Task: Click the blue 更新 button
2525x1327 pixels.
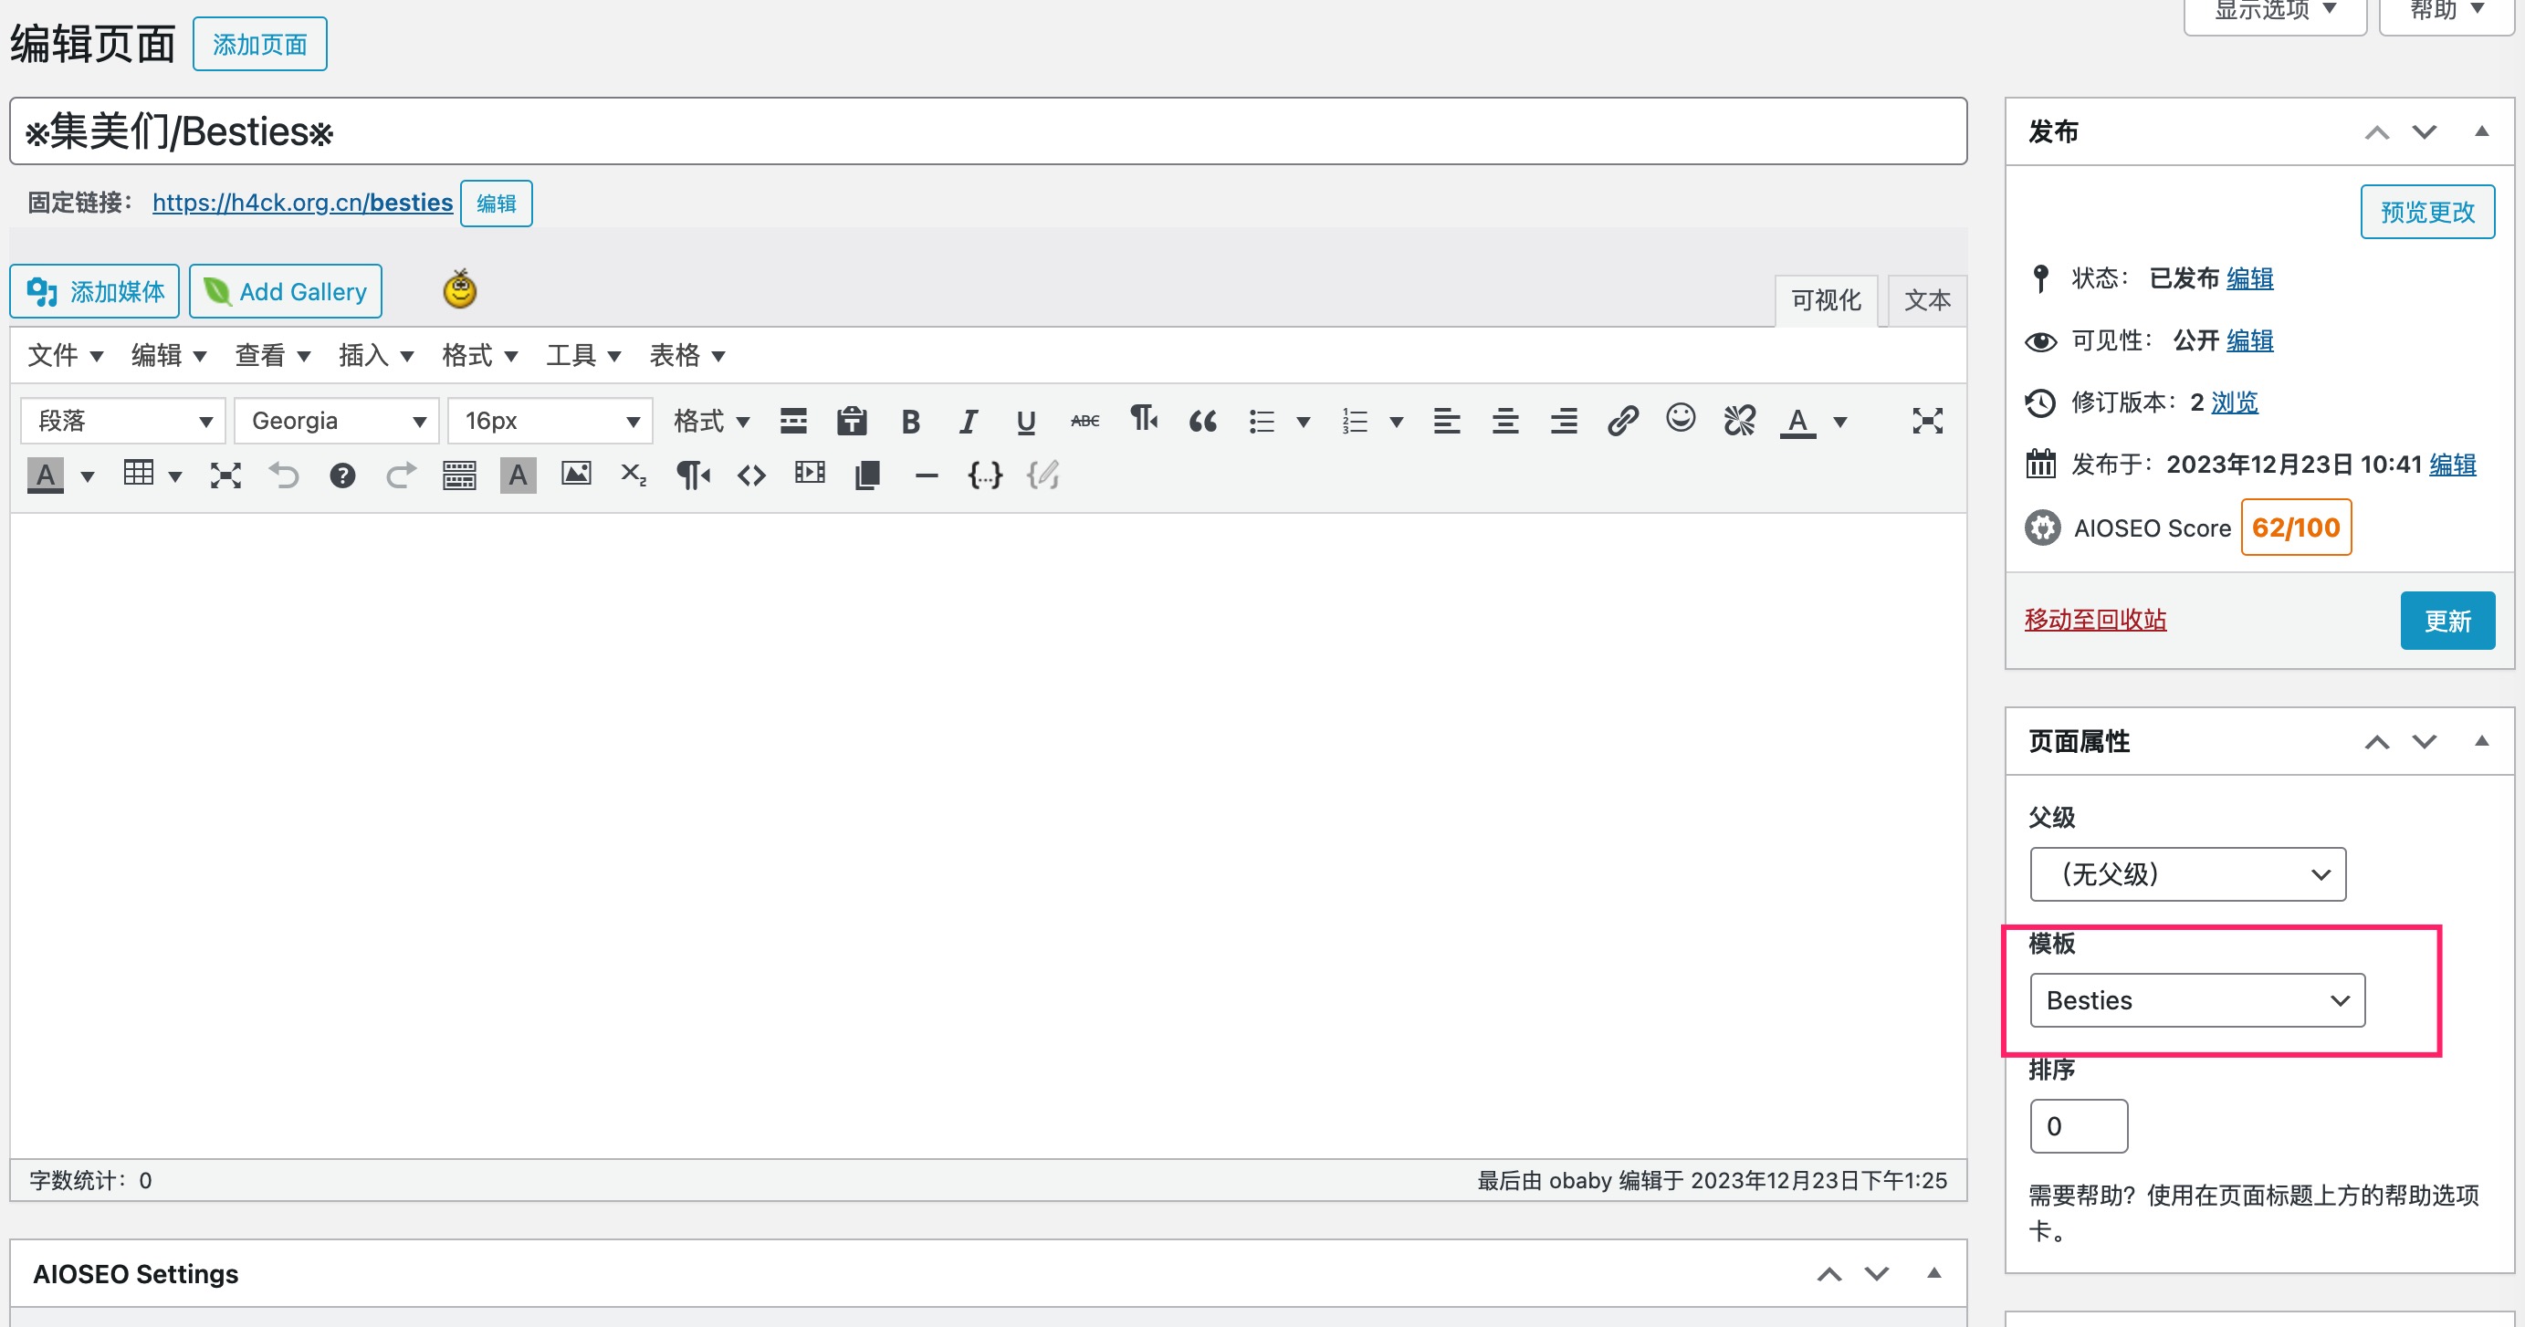Action: tap(2446, 621)
